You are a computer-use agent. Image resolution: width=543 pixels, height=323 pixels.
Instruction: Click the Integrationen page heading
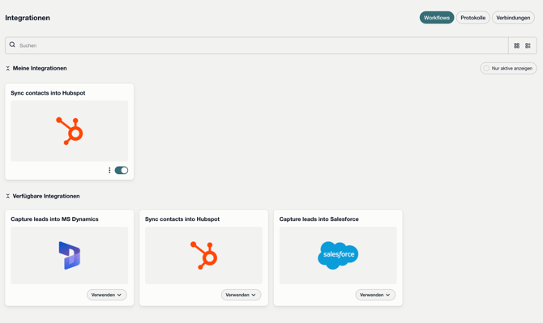[28, 18]
